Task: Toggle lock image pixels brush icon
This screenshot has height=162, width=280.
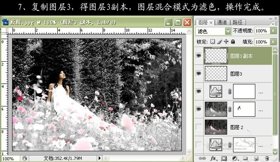Action: pos(220,42)
